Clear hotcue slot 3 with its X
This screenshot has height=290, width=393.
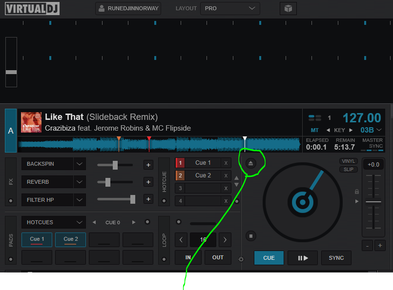coord(226,188)
